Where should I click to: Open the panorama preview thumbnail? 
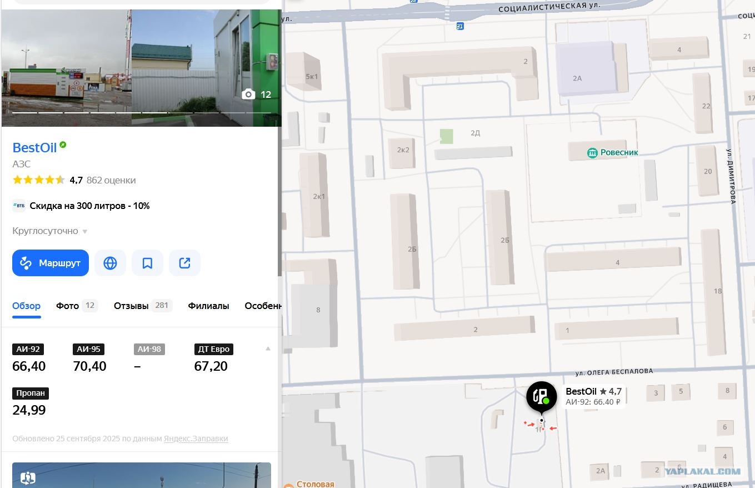[142, 475]
